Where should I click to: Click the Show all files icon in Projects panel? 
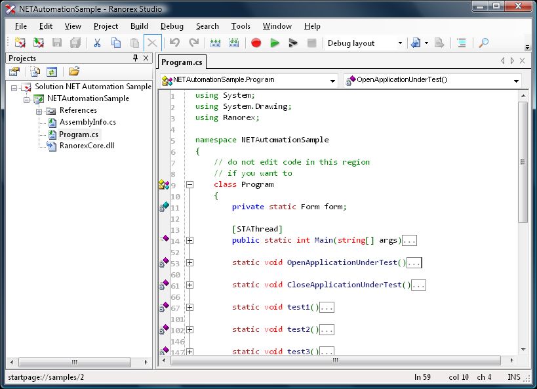tap(35, 72)
